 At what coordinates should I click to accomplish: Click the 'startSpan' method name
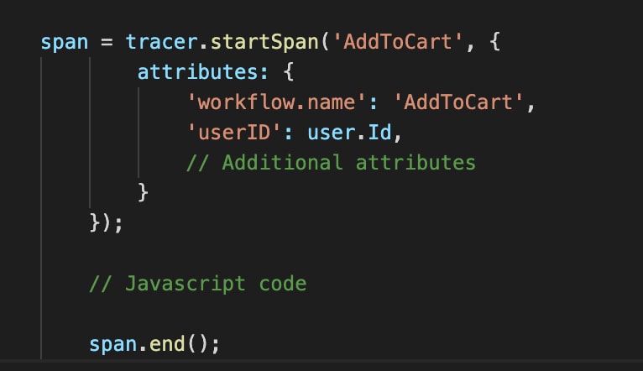pos(264,42)
